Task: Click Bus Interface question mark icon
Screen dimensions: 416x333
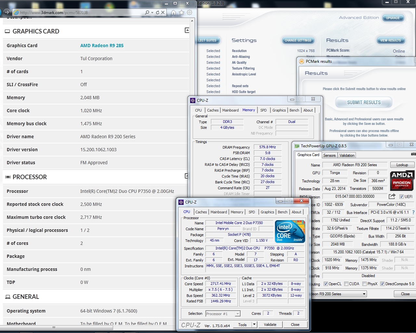Action: coord(413,212)
